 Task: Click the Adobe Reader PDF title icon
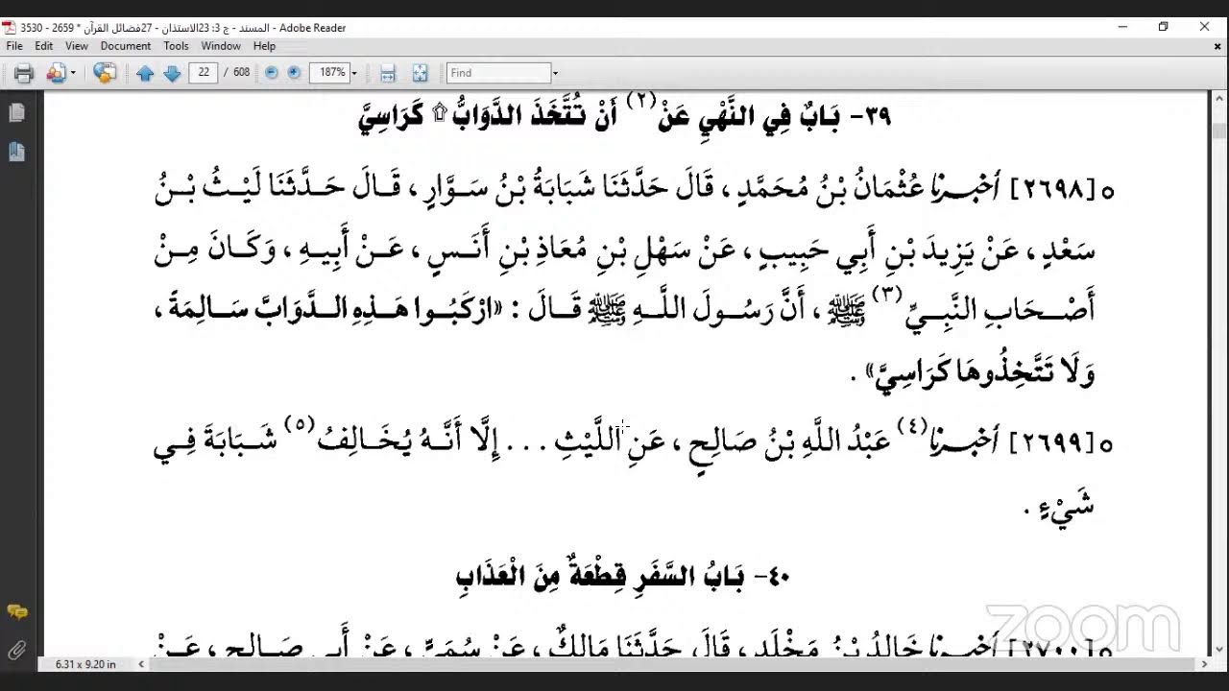(10, 27)
